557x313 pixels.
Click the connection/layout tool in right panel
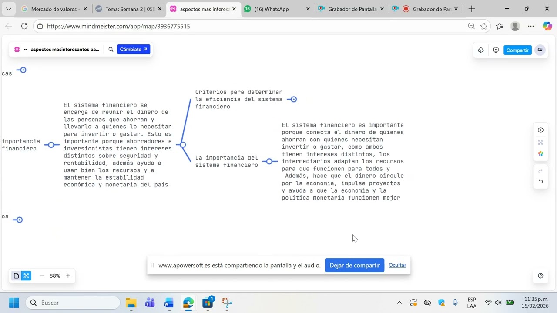point(540,142)
